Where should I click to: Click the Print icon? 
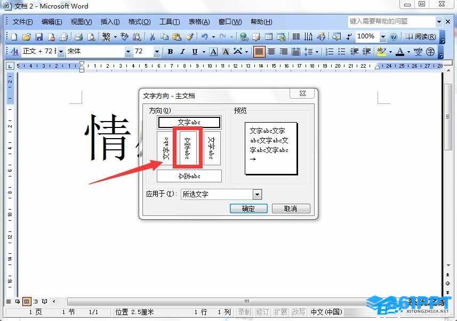pyautogui.click(x=78, y=37)
